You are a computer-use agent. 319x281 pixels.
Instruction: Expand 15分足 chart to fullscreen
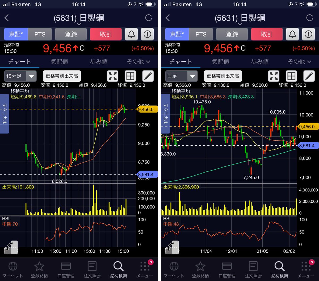coord(113,76)
